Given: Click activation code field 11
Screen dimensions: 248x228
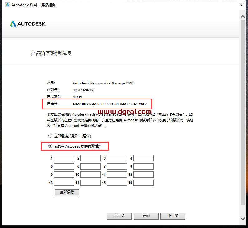Looking at the screenshot, I should point(117,175).
